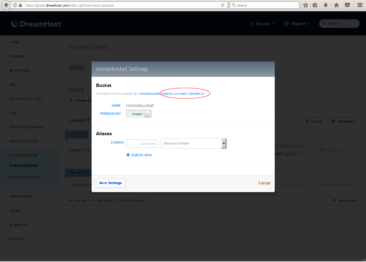Click the Remove Key red X
366x262 pixels.
point(322,150)
